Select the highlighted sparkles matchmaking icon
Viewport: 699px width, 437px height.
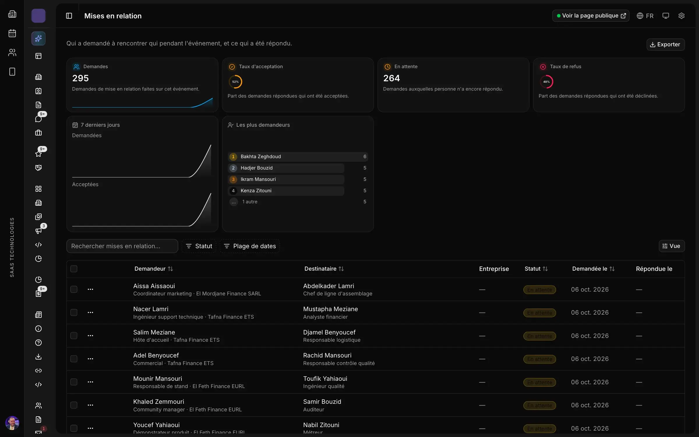coord(38,38)
